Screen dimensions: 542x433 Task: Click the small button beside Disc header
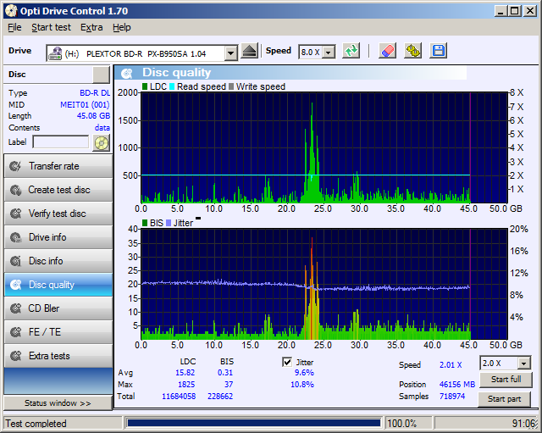pos(101,75)
